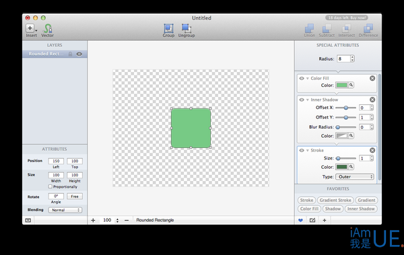Click the Offset X slider

[346, 108]
